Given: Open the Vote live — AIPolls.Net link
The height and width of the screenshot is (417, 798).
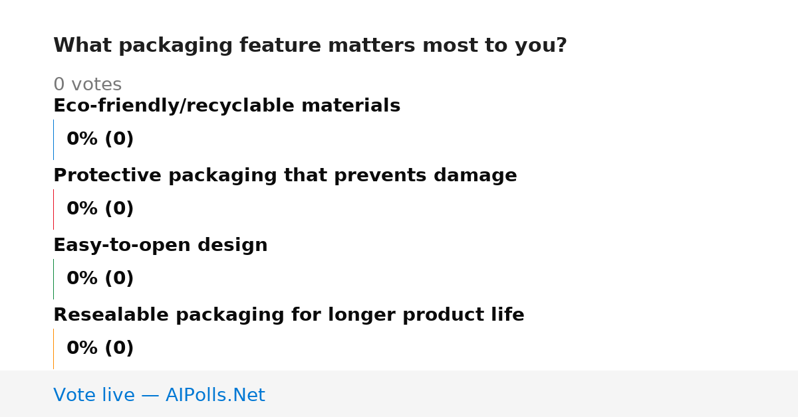Looking at the screenshot, I should (x=159, y=395).
